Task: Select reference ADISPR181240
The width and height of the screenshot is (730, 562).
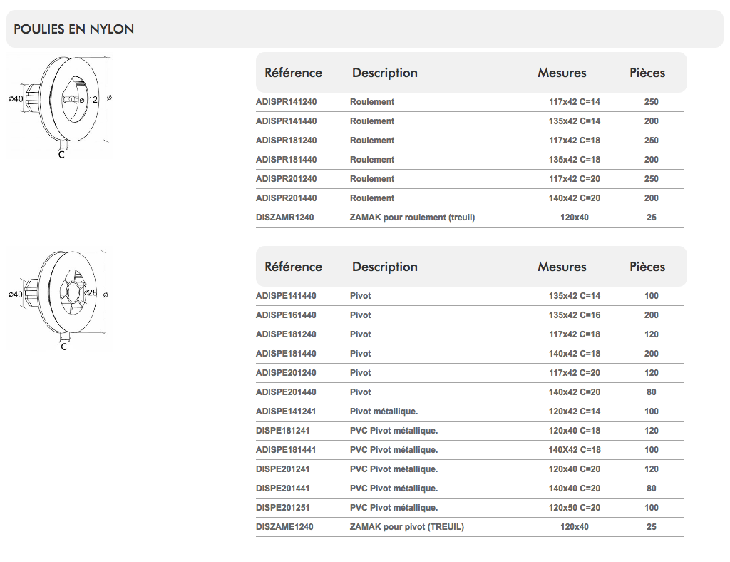Action: point(286,140)
